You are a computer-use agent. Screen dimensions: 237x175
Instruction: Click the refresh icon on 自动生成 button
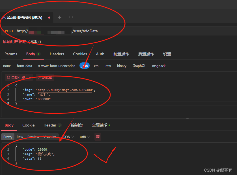pyautogui.click(x=8, y=77)
